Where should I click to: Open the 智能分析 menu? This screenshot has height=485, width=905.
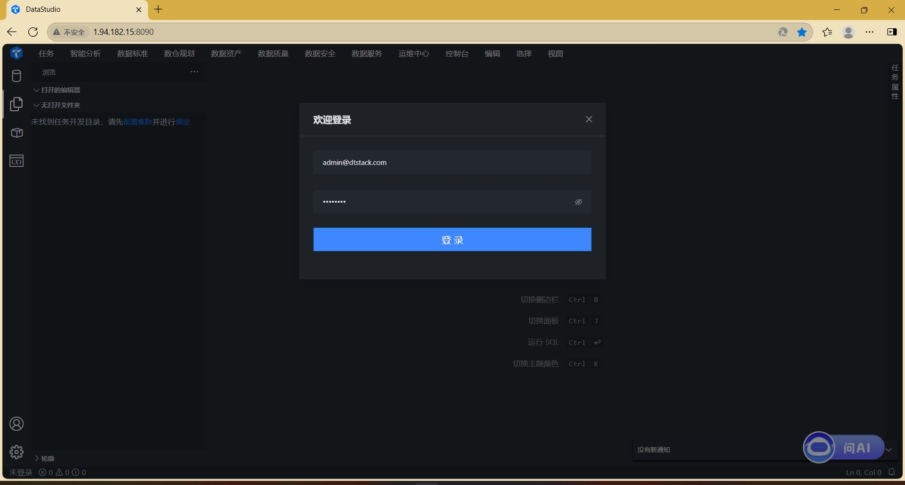tap(85, 54)
